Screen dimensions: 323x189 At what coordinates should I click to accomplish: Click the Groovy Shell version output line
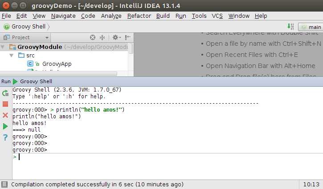coord(67,90)
